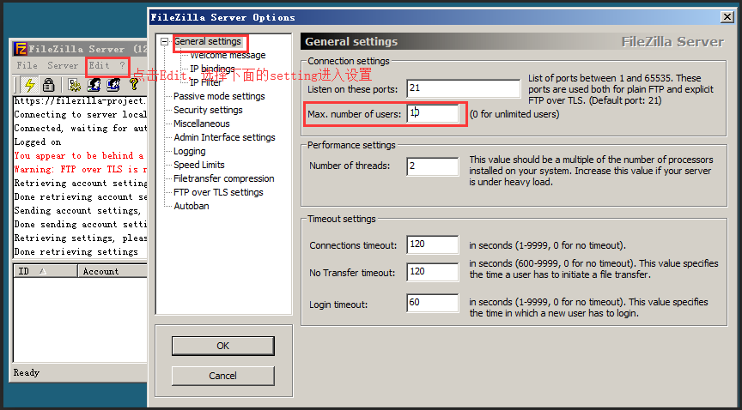Viewport: 742px width, 410px height.
Task: Focus the Login timeout field
Action: [433, 303]
